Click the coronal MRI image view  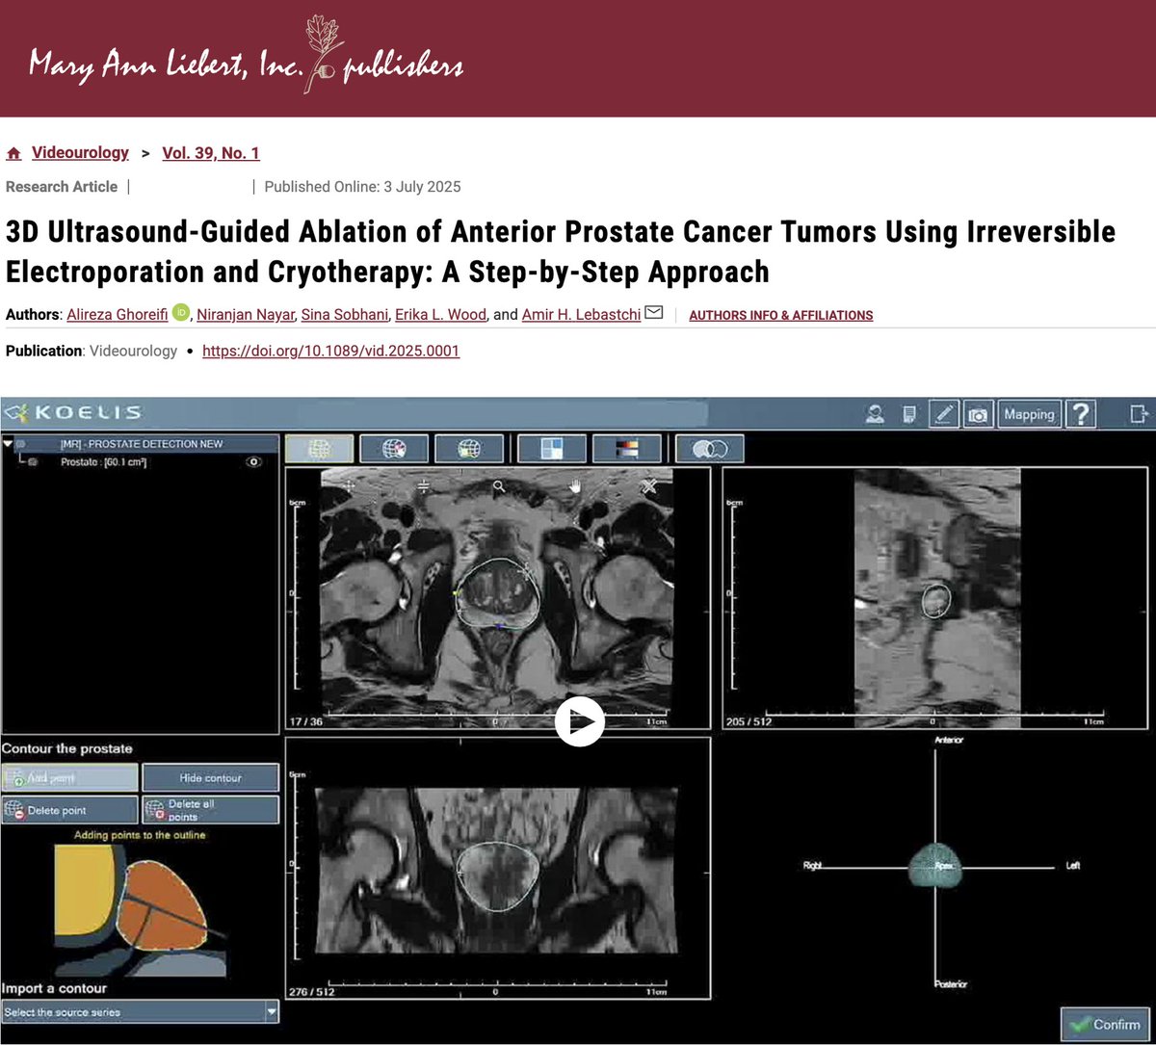point(497,871)
